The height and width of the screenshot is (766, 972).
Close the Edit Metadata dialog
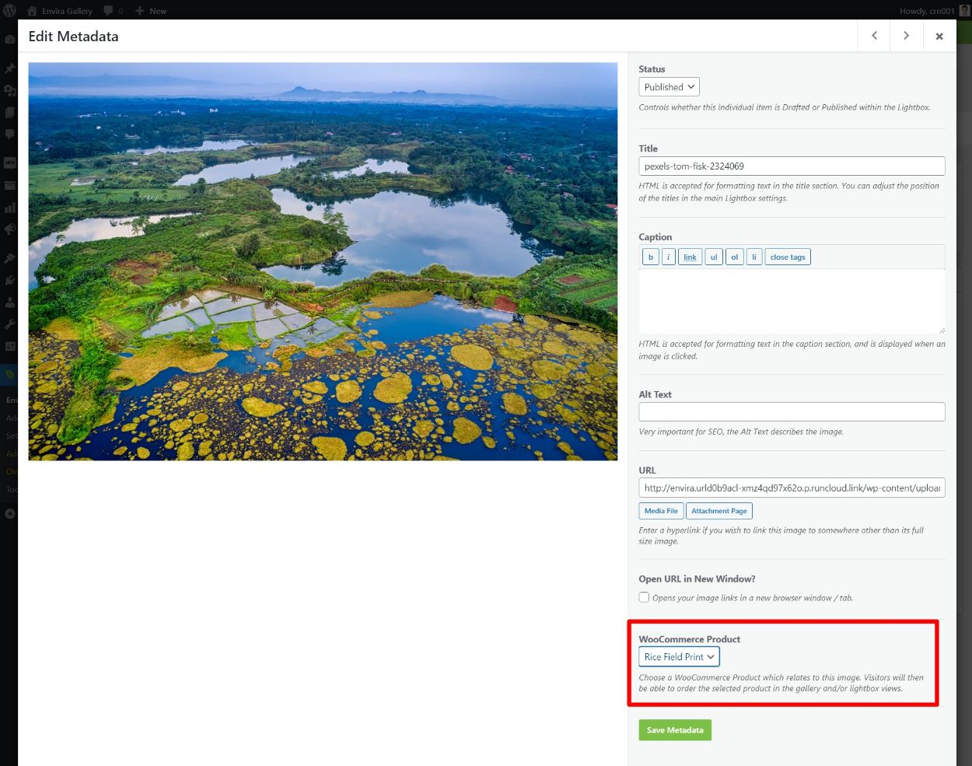pyautogui.click(x=939, y=36)
